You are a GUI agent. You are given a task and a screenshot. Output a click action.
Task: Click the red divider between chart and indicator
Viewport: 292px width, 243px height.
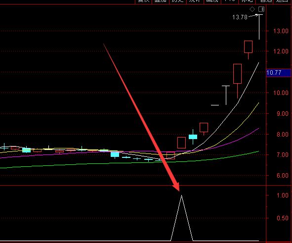[133, 186]
